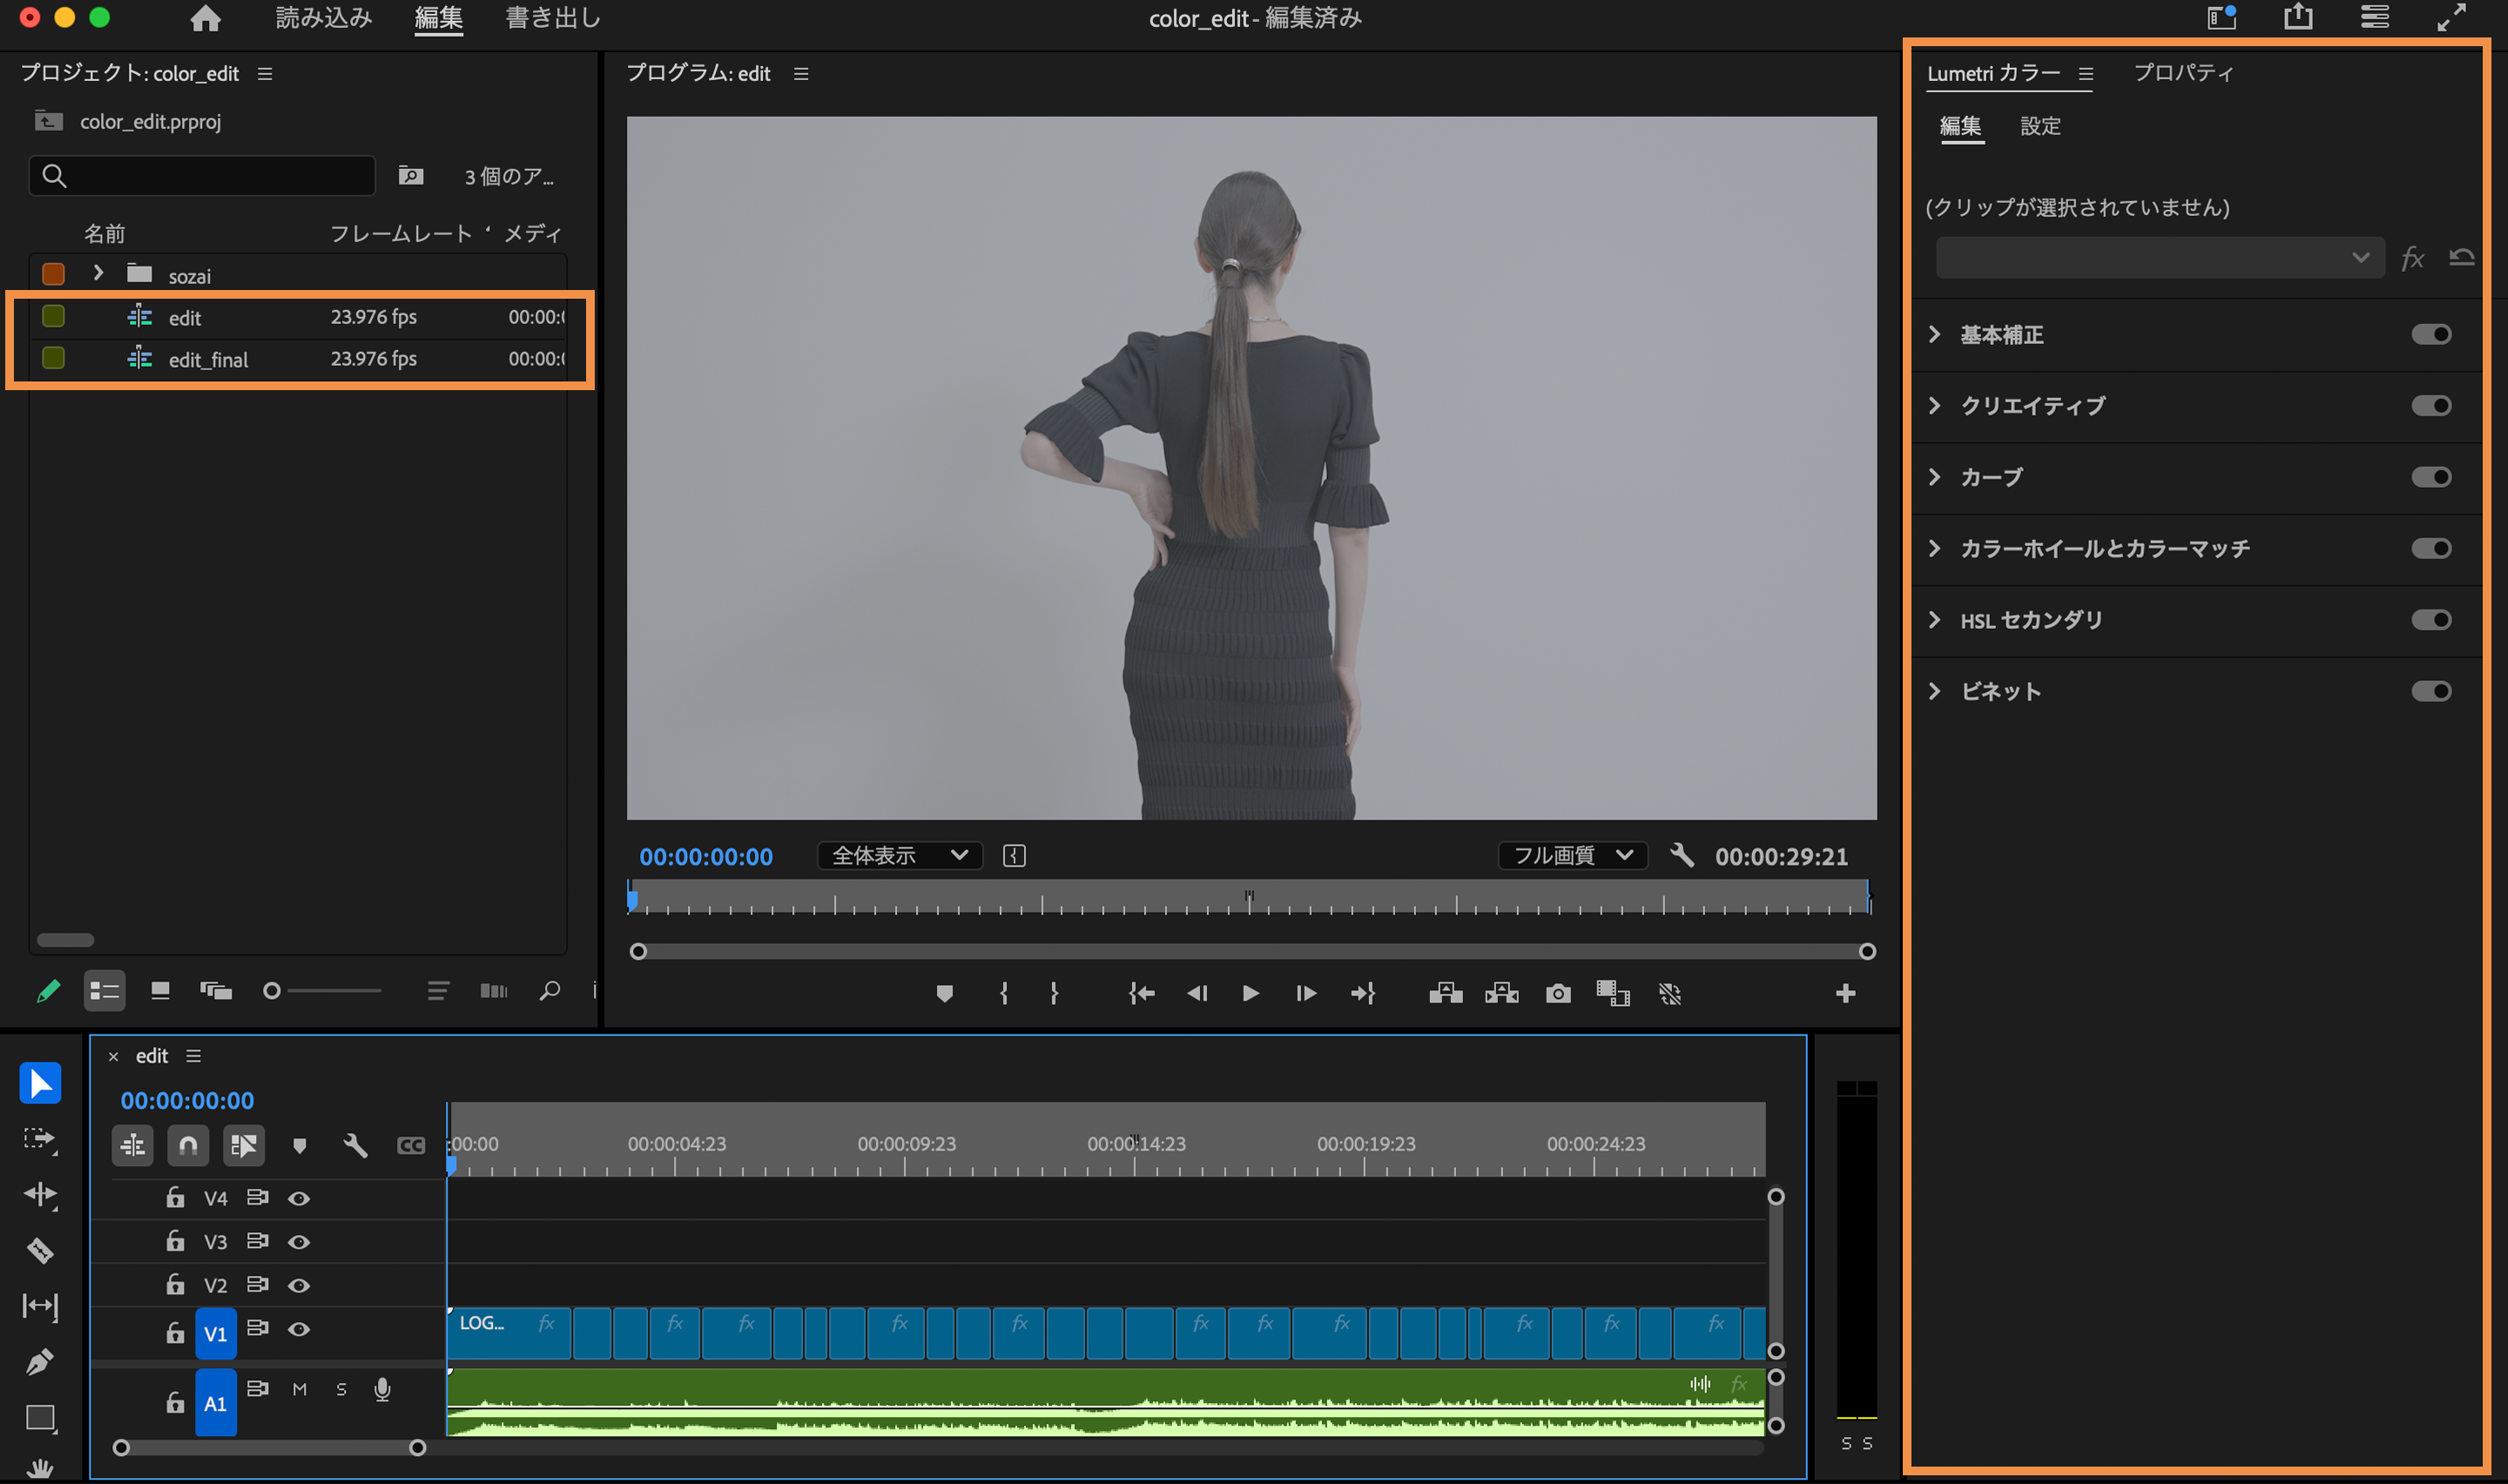Viewport: 2508px width, 1484px height.
Task: Switch to the 書き出し tab
Action: [x=553, y=19]
